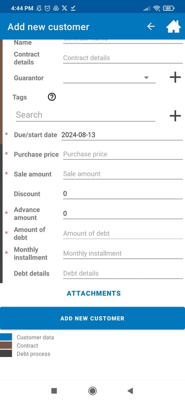The width and height of the screenshot is (185, 402).
Task: Tap the back arrow in header
Action: [x=151, y=26]
